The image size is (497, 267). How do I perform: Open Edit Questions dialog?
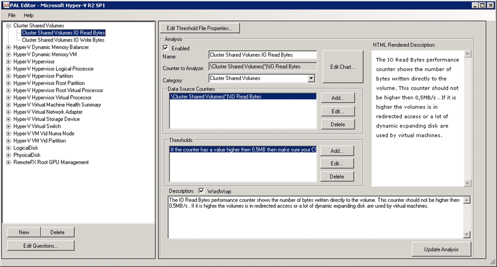click(x=41, y=246)
